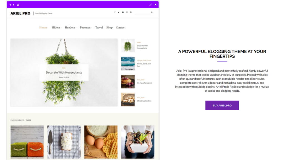This screenshot has width=285, height=160.
Task: Click the search magnifier icon
Action: pyautogui.click(x=152, y=12)
